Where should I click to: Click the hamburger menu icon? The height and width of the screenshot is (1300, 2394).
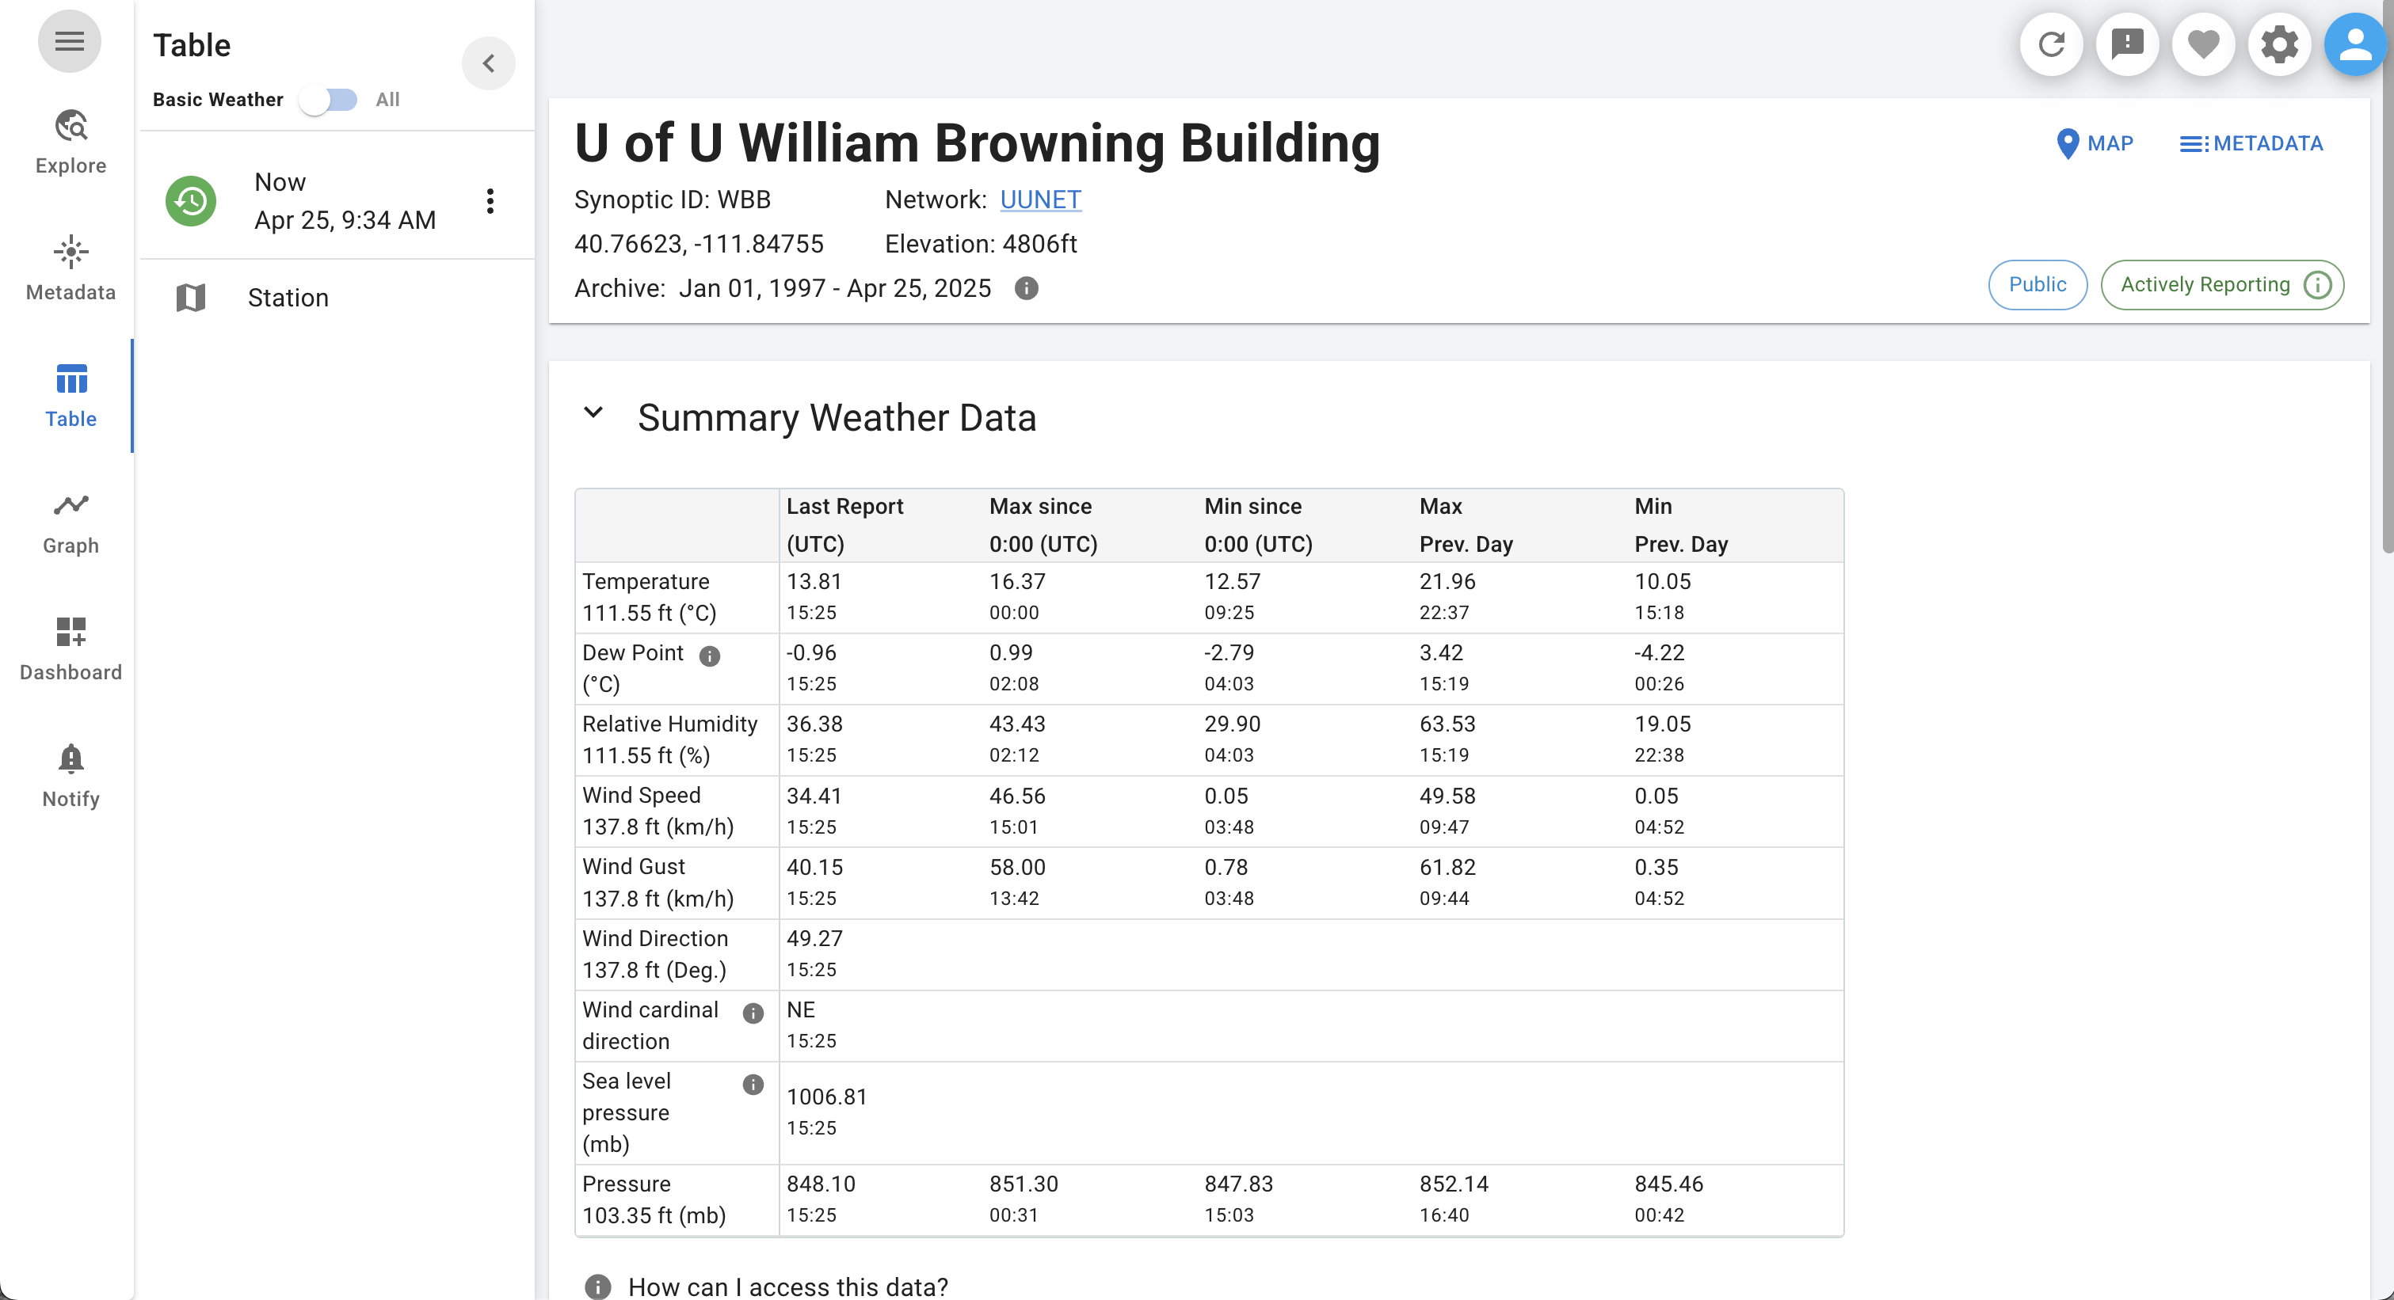[70, 41]
